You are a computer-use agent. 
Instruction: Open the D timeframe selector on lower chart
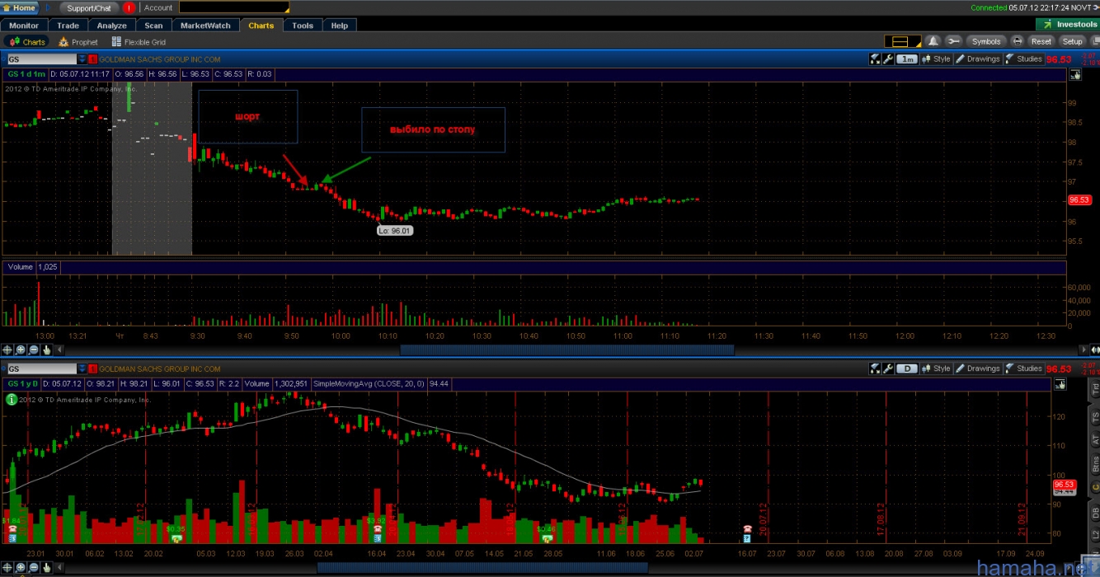point(907,368)
